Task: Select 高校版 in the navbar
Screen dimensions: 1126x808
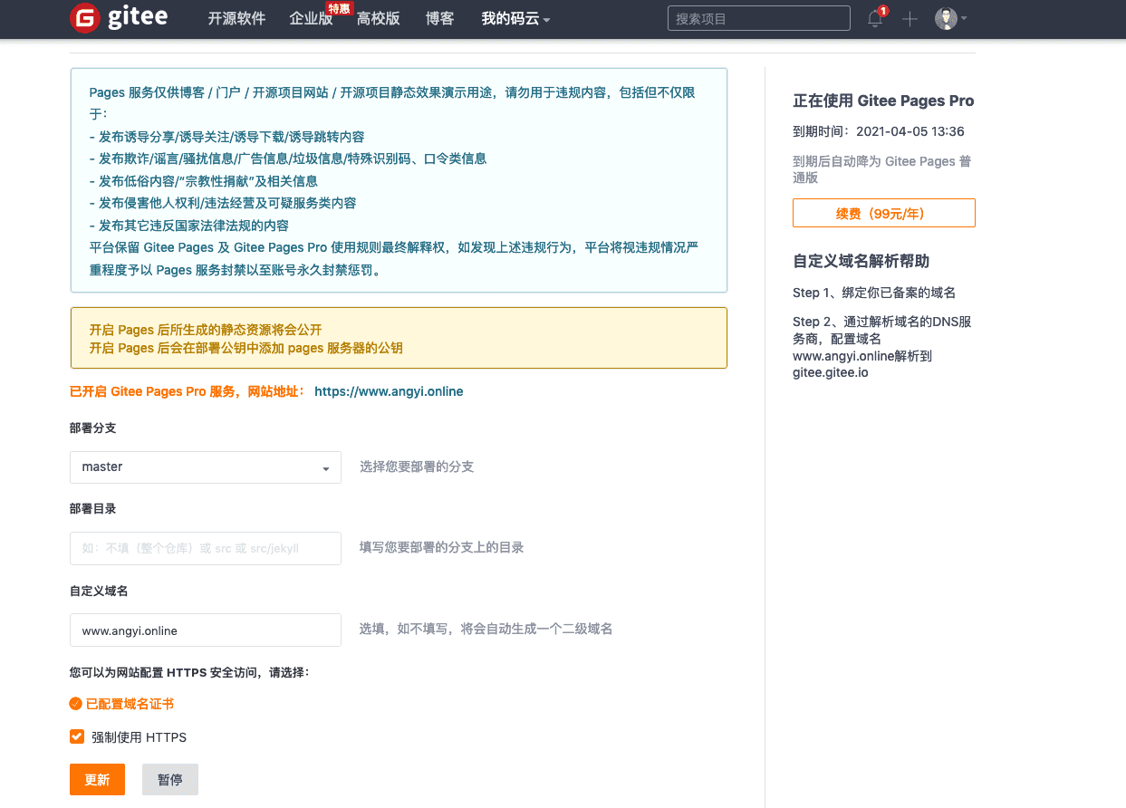Action: pyautogui.click(x=378, y=19)
